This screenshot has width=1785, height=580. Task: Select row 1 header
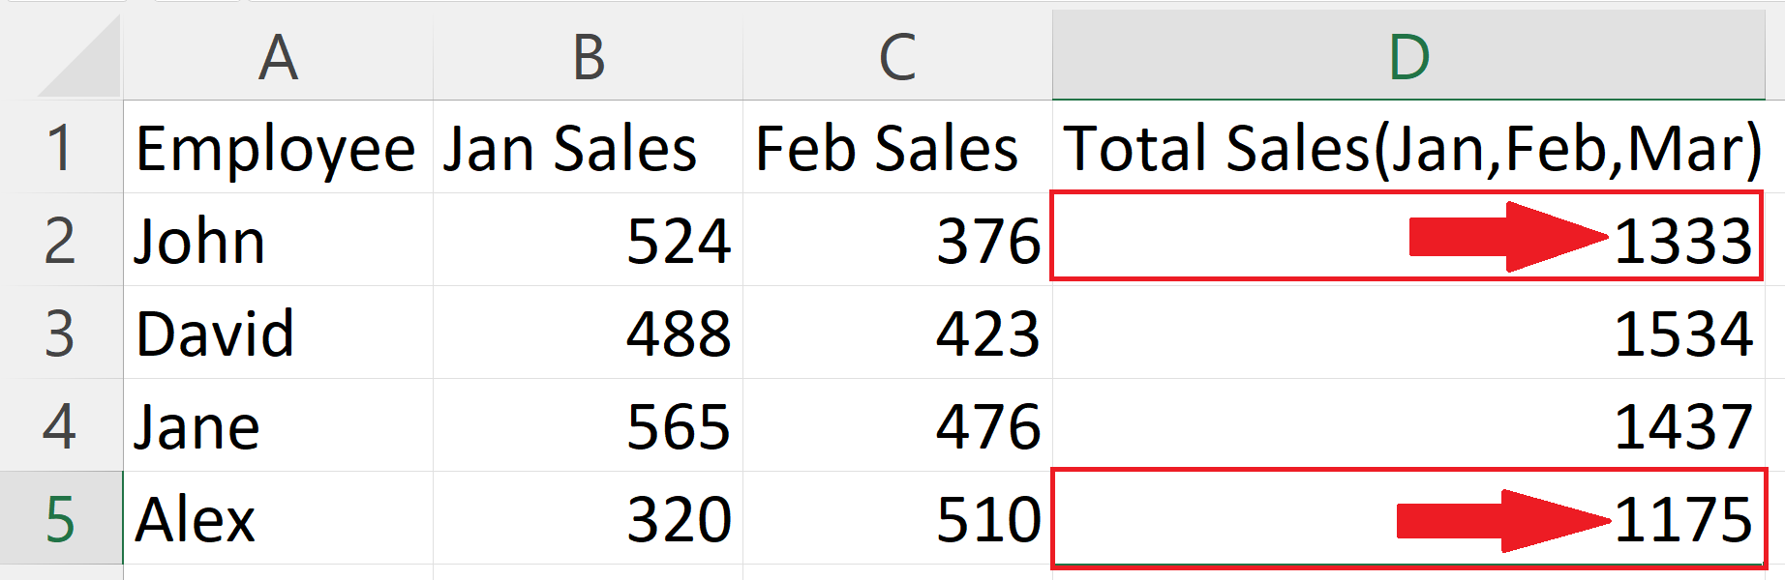point(60,148)
